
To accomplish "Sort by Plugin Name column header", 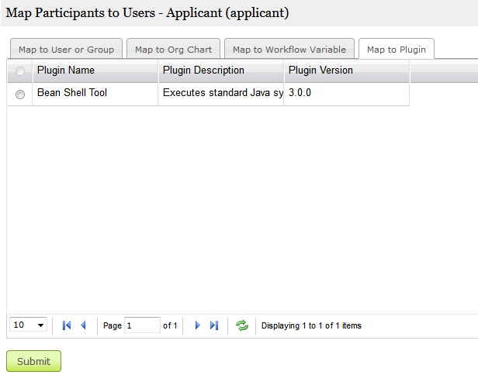I will 95,71.
